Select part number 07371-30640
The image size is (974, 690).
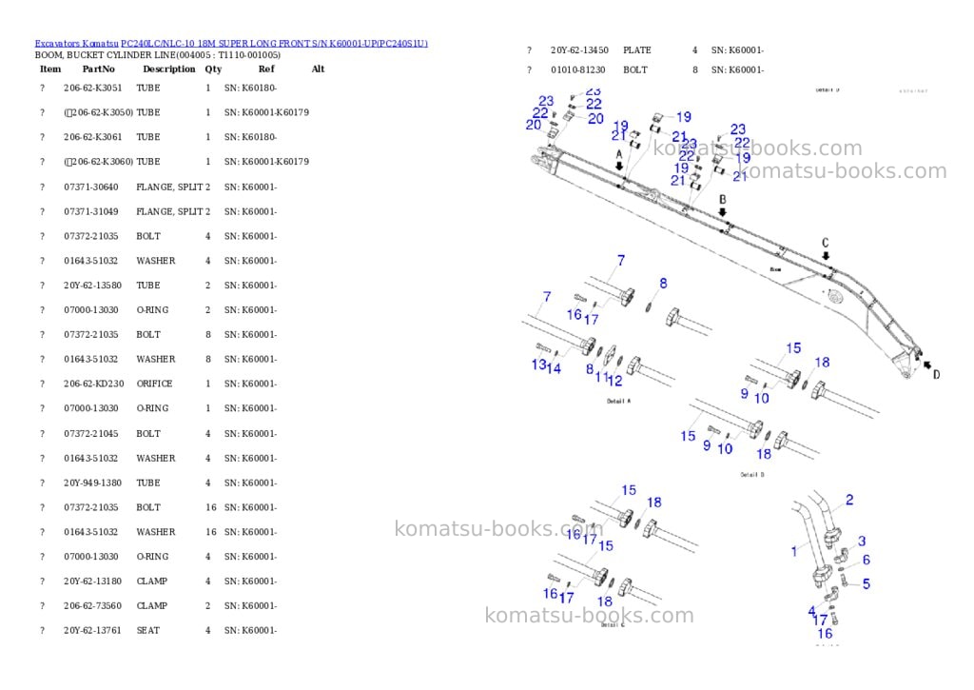(x=91, y=187)
